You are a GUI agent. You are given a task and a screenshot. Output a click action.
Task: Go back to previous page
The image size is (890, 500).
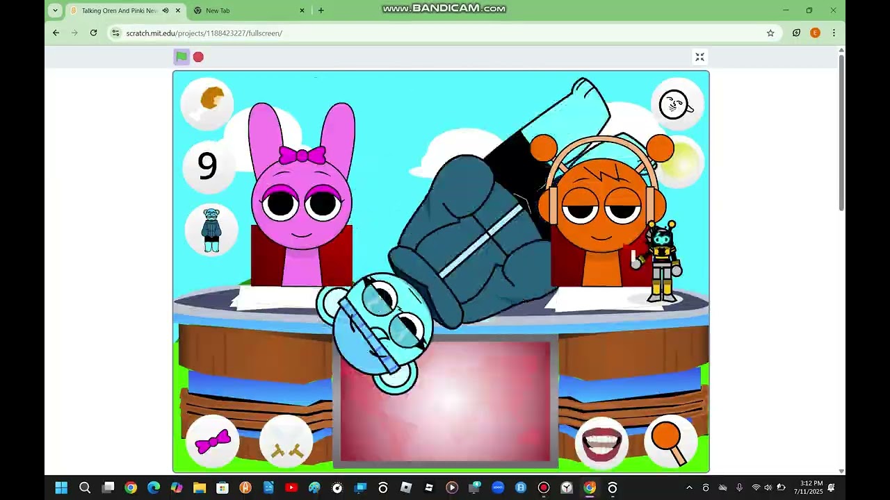pyautogui.click(x=56, y=33)
